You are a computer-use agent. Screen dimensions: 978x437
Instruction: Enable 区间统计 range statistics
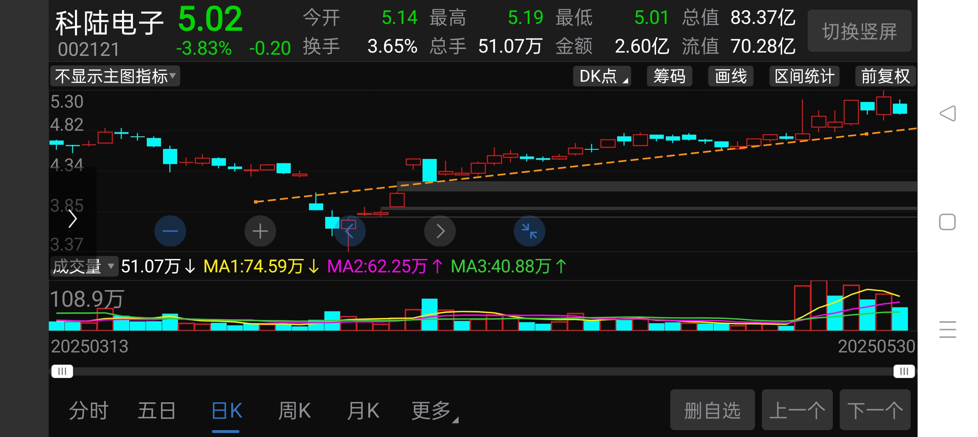(x=804, y=76)
